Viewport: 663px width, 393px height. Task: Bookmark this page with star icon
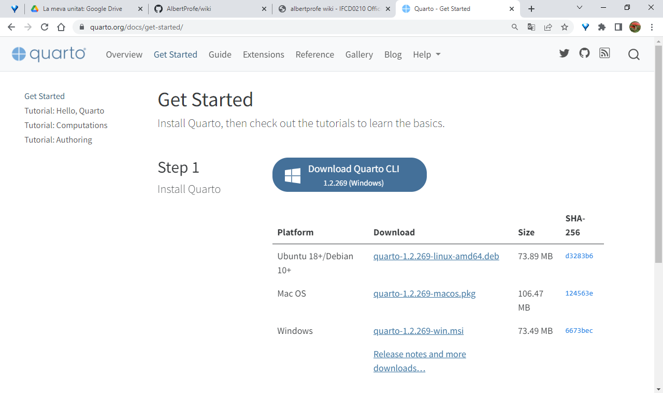(565, 27)
